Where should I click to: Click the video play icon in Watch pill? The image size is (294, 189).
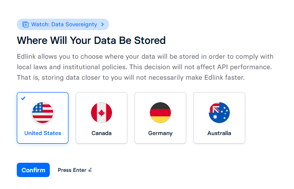(25, 24)
